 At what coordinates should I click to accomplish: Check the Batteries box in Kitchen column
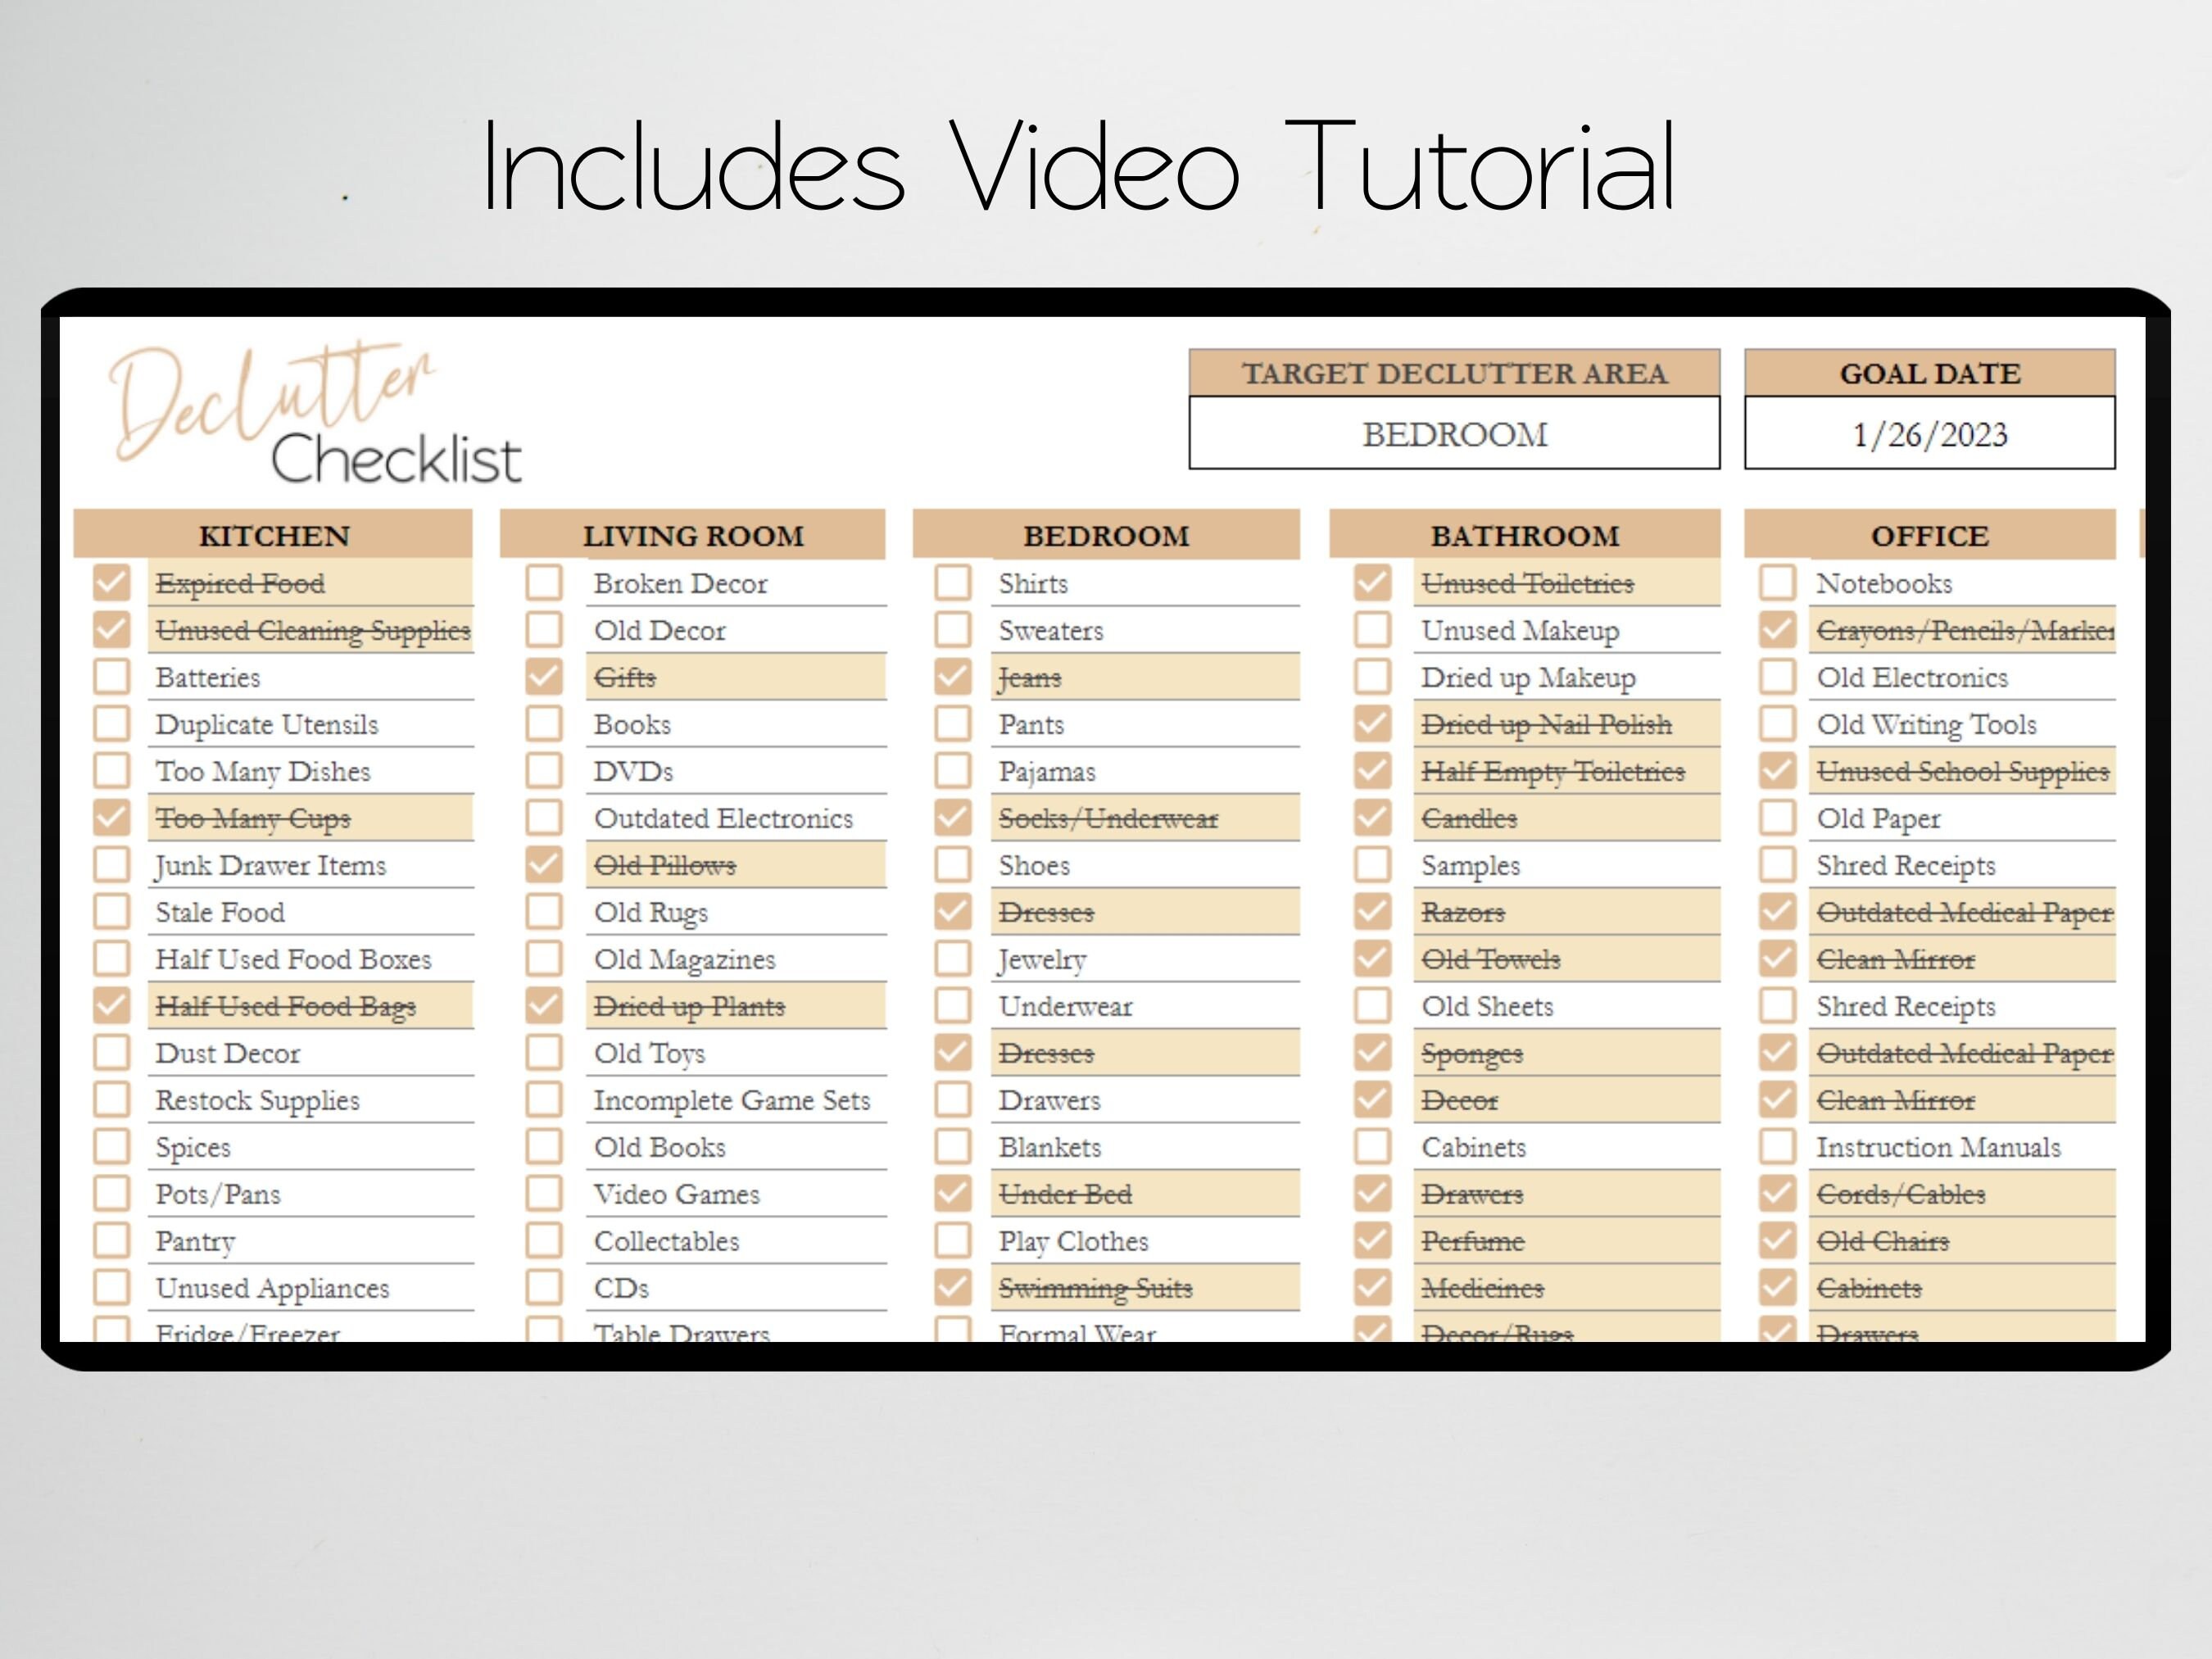[x=112, y=677]
